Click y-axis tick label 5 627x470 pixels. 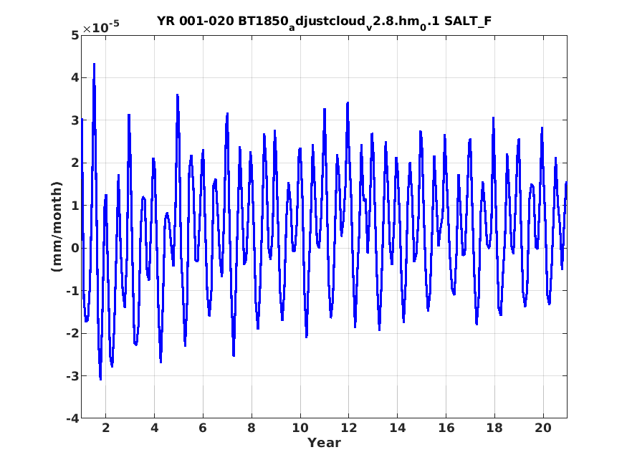[75, 36]
